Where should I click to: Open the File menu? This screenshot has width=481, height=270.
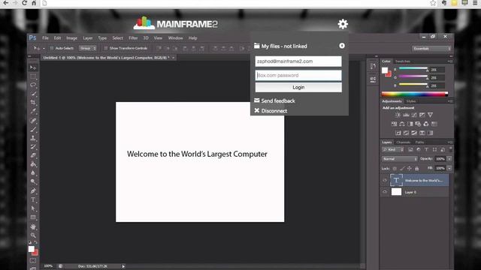coord(45,38)
